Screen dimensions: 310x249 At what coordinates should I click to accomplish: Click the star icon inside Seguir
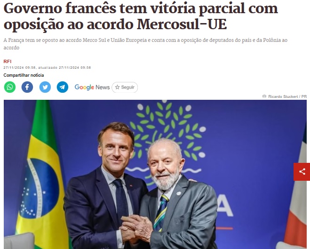click(117, 87)
